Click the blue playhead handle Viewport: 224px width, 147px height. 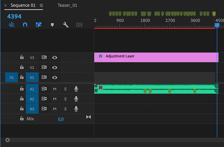click(x=217, y=25)
